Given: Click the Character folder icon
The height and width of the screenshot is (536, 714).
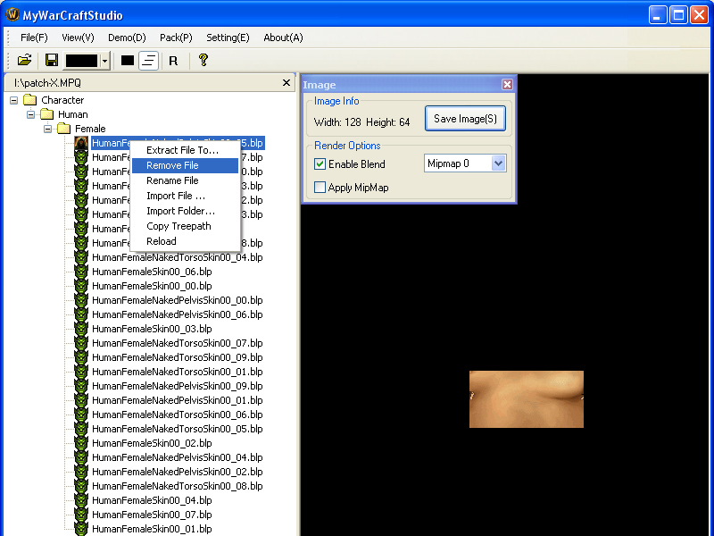Looking at the screenshot, I should click(30, 100).
